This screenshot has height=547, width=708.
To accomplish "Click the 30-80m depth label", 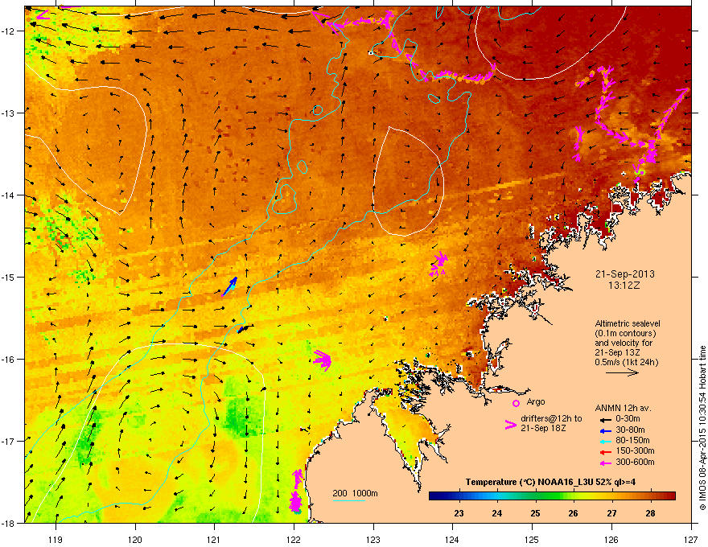I will point(630,430).
